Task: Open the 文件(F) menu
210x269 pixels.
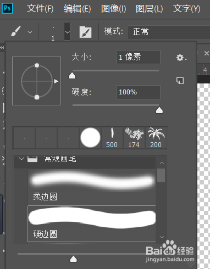Action: [x=40, y=8]
